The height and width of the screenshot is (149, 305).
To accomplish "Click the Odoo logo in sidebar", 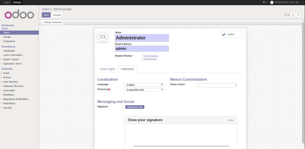I will click(x=19, y=15).
